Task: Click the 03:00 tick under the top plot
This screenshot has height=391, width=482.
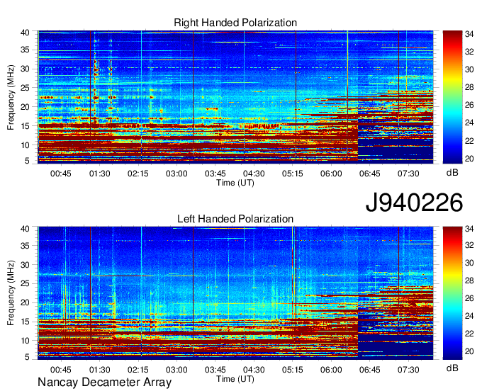Action: pos(176,174)
